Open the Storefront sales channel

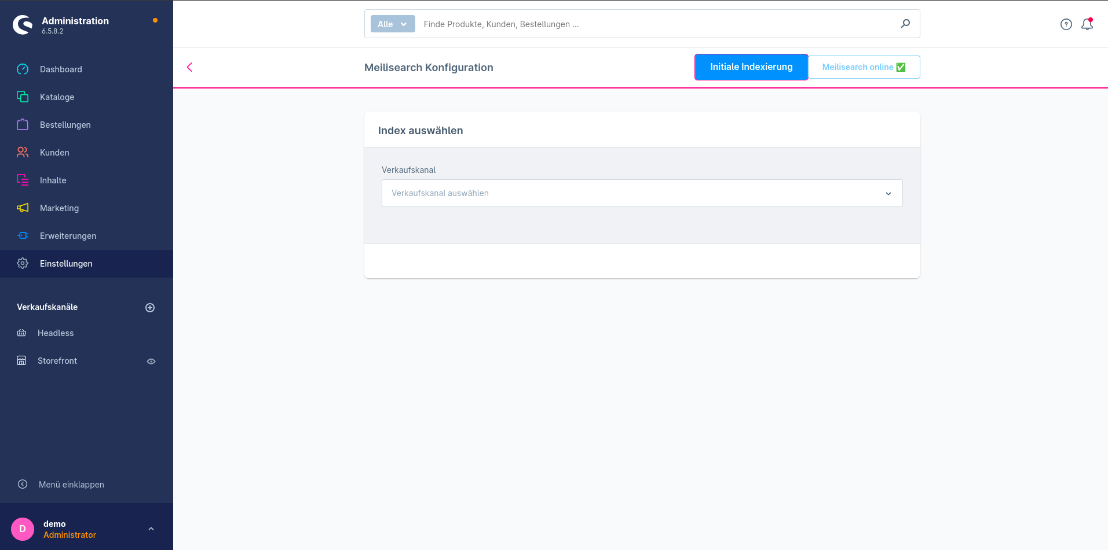tap(57, 361)
